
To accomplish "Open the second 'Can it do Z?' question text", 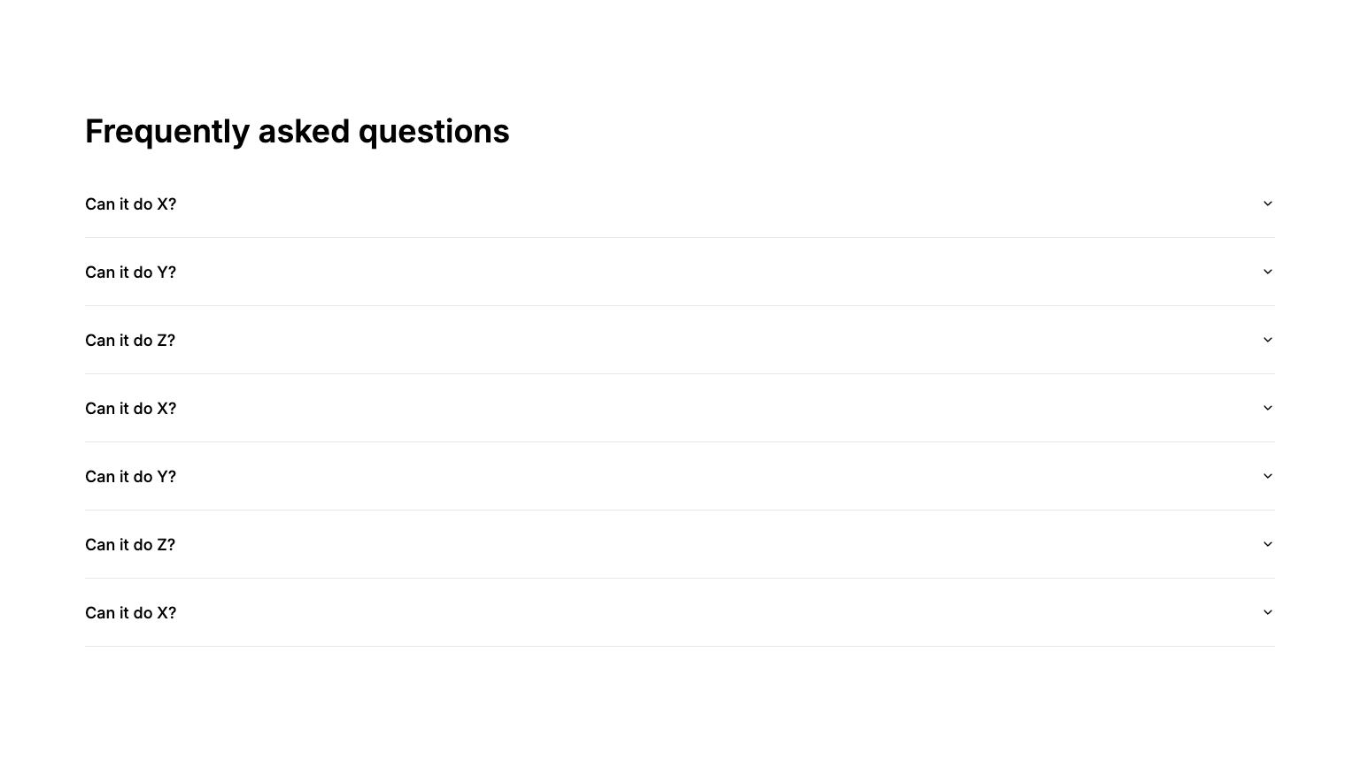I will pyautogui.click(x=130, y=545).
